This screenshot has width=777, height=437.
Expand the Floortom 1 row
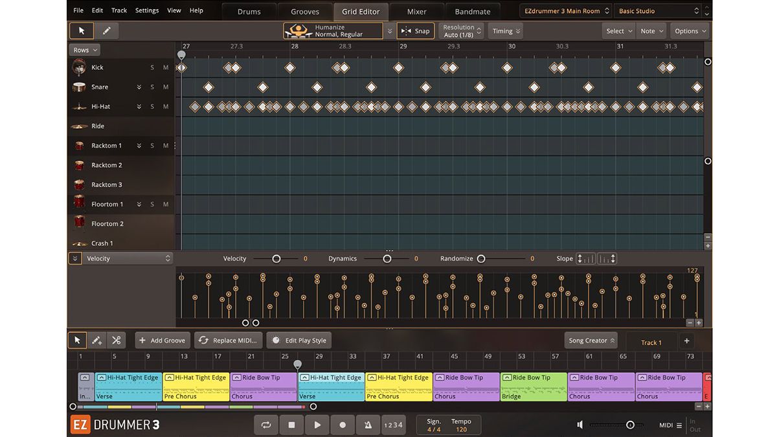pos(139,204)
